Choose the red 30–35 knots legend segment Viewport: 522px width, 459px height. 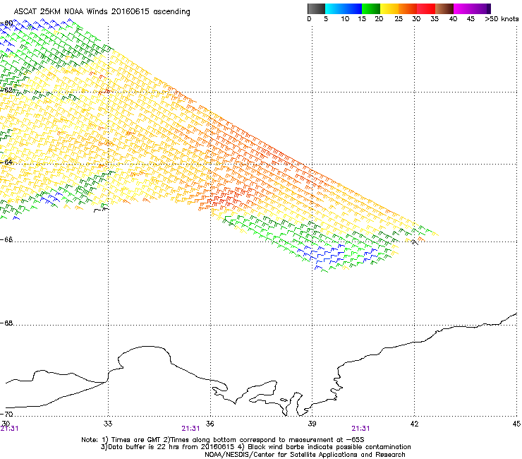pyautogui.click(x=426, y=8)
